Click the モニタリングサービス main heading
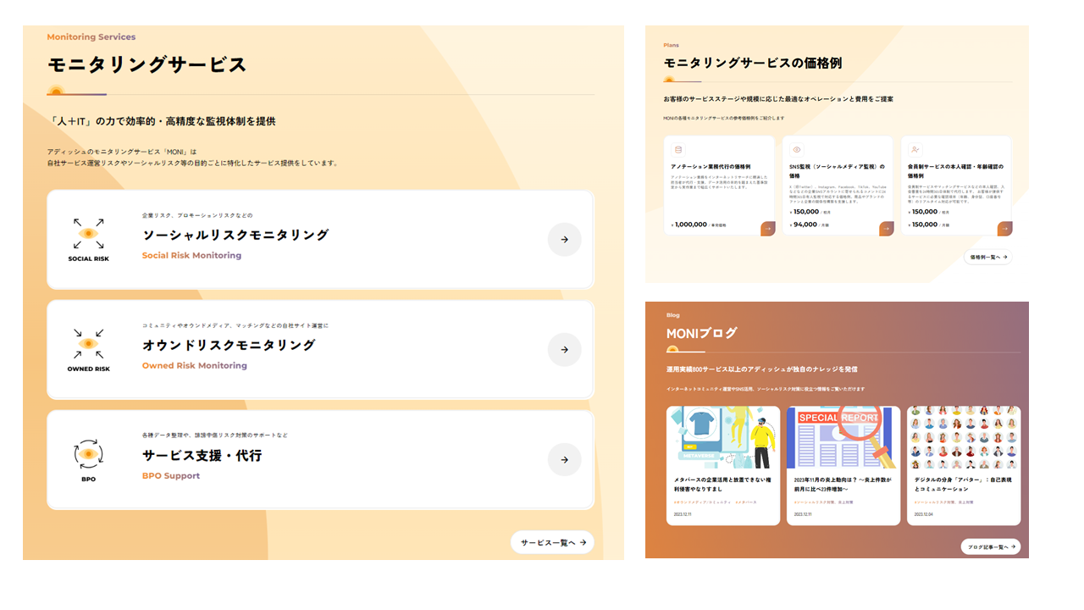Image resolution: width=1084 pixels, height=610 pixels. click(147, 64)
